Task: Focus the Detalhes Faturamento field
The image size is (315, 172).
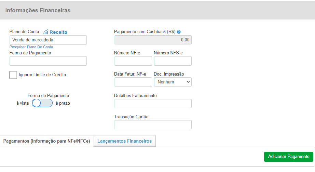Action: pos(153,103)
